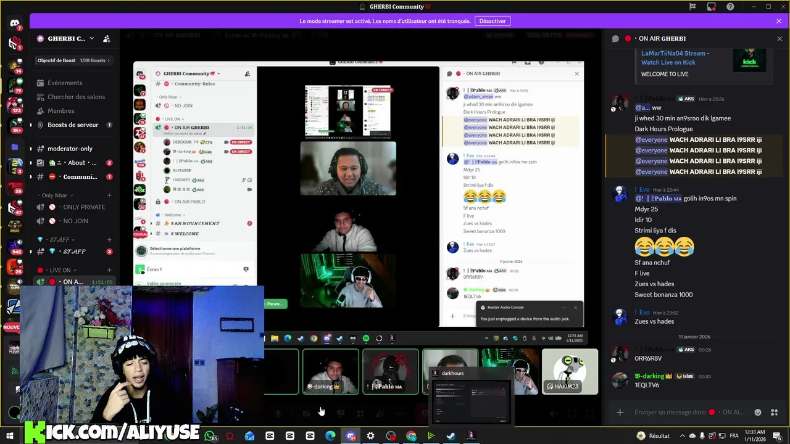Open Settings gear in Windows taskbar
Image resolution: width=790 pixels, height=444 pixels.
(x=370, y=436)
